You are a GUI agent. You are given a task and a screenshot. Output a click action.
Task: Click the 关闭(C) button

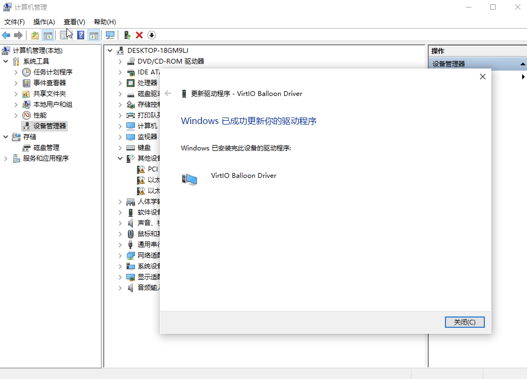[x=464, y=322]
